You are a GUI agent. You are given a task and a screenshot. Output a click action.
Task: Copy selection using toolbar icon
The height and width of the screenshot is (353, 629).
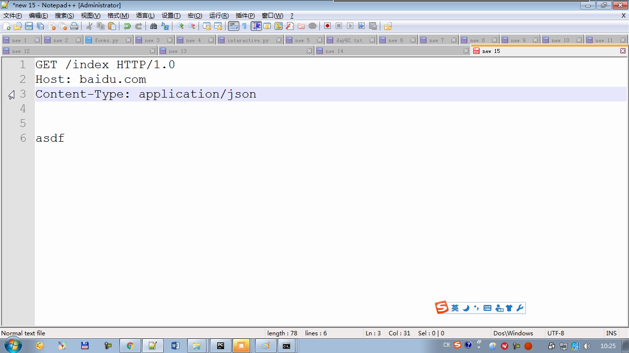101,26
